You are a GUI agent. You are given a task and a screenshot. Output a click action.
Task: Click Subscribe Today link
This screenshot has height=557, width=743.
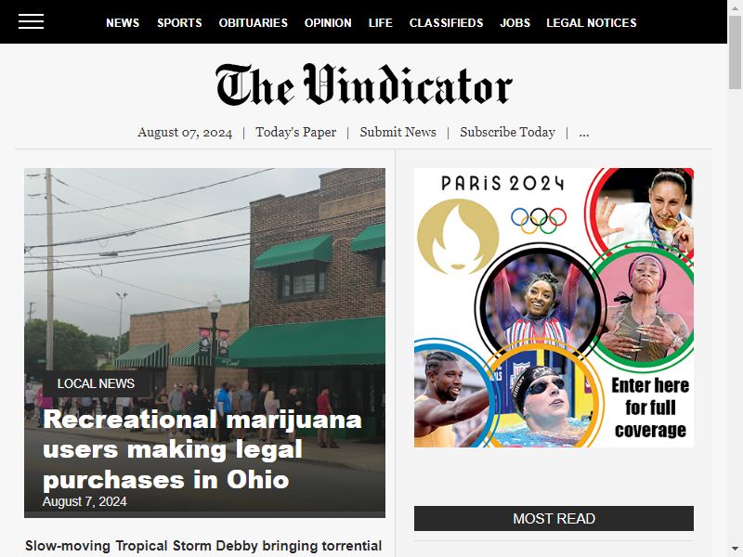point(507,132)
